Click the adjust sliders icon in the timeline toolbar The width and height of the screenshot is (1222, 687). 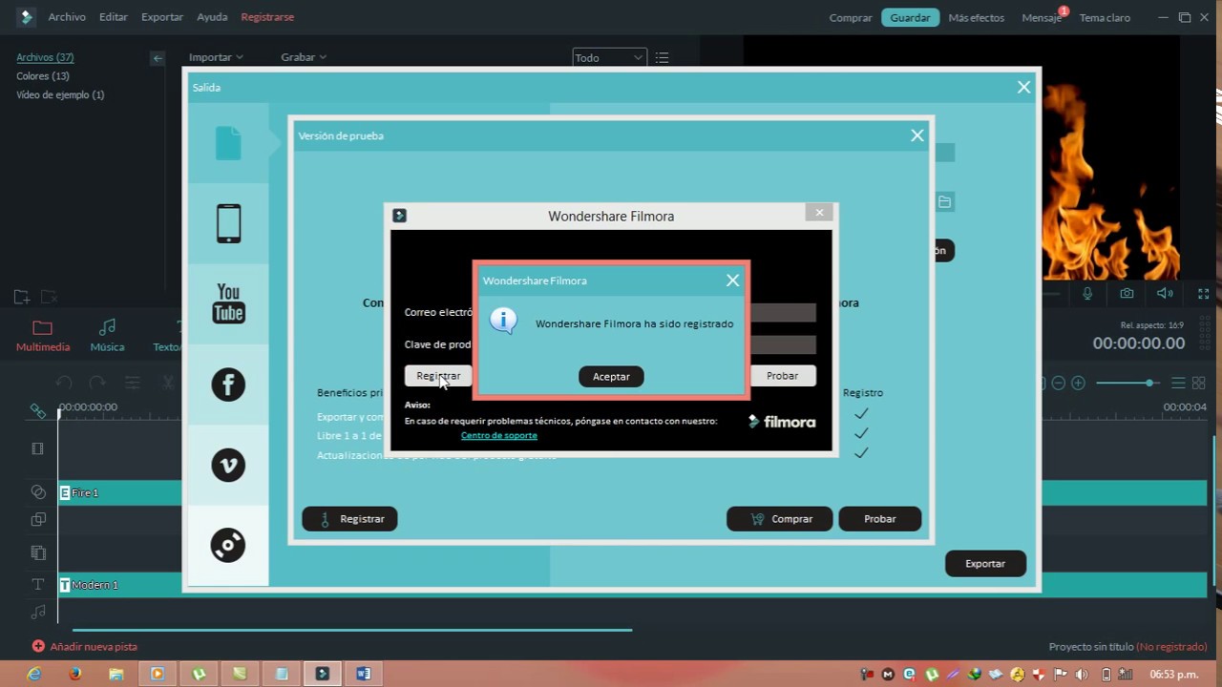point(133,383)
